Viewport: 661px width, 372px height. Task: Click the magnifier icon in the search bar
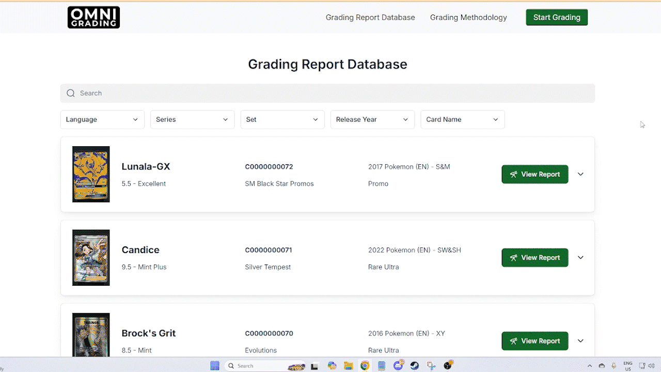click(x=71, y=94)
